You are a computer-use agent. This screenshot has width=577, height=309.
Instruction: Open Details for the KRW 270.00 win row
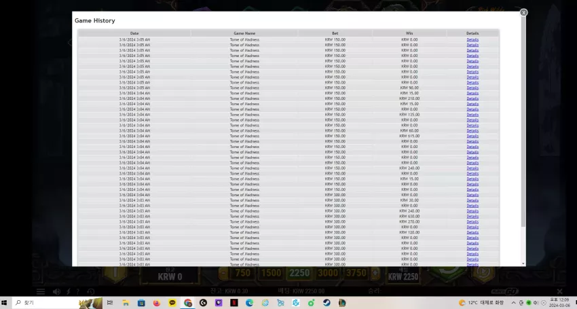472,221
